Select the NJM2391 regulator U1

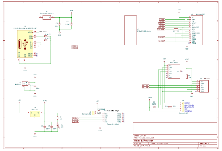coord(35,113)
